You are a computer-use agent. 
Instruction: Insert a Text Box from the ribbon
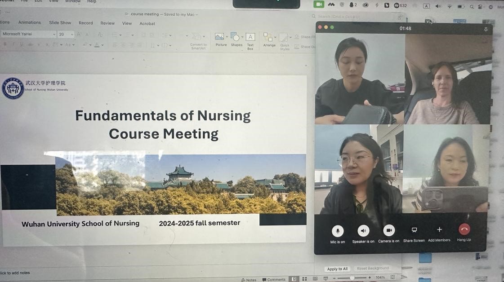click(250, 37)
